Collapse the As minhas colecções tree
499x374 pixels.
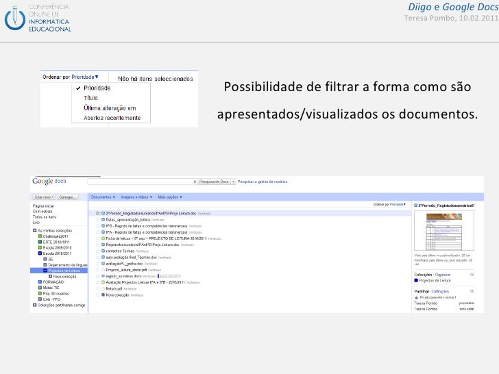coord(35,231)
